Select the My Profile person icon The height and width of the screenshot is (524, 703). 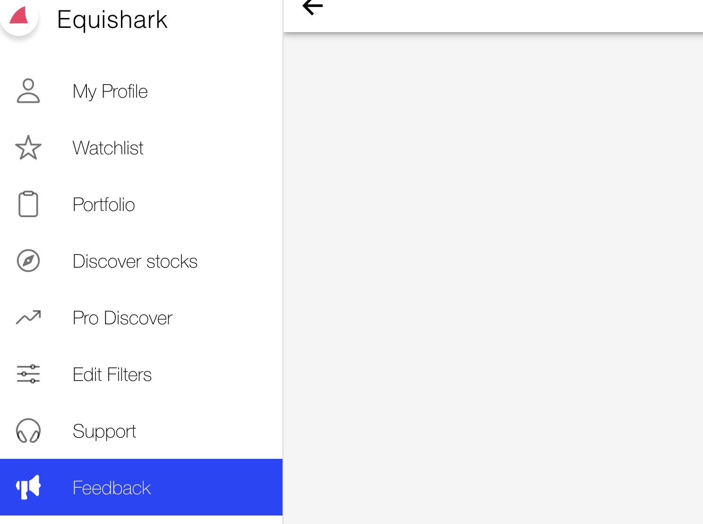tap(28, 91)
